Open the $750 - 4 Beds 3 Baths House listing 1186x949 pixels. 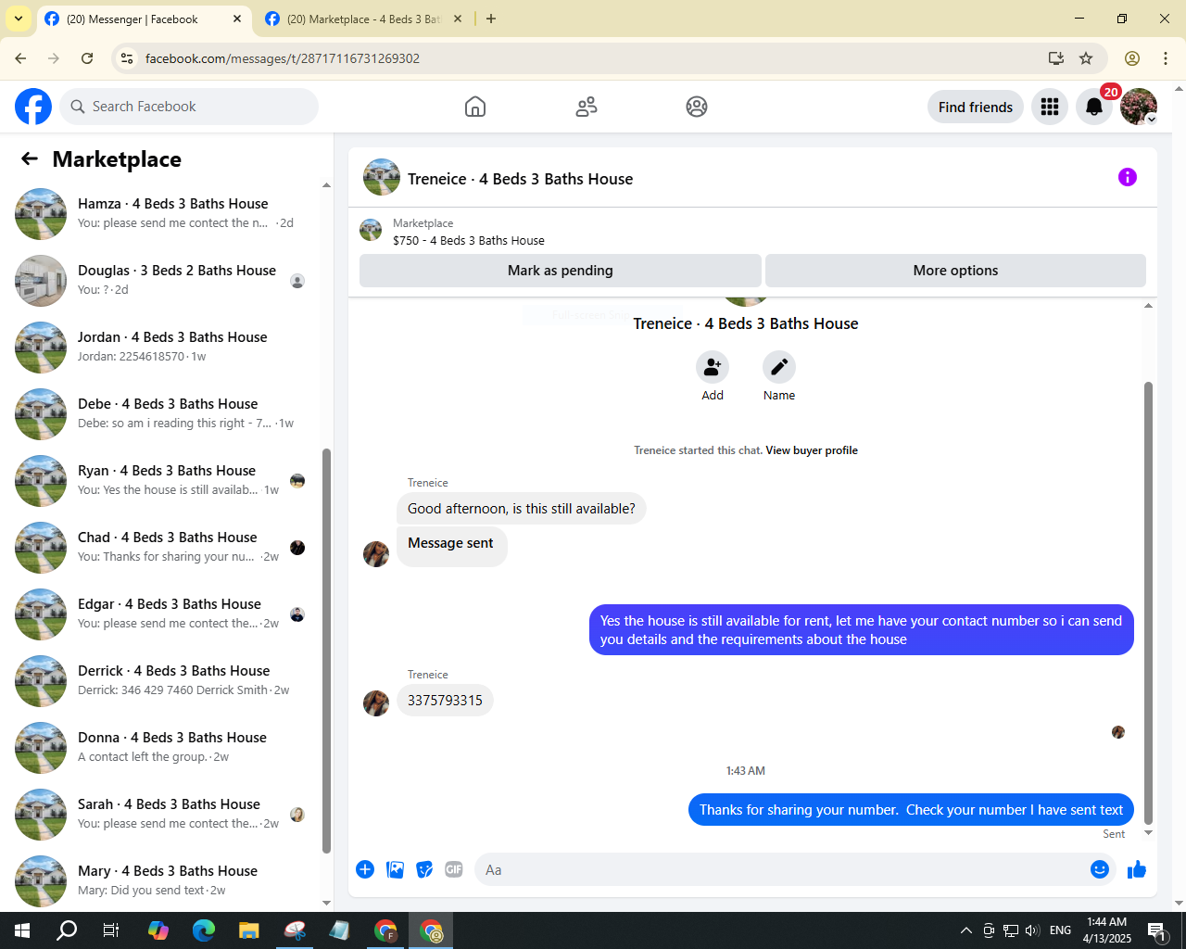coord(469,240)
